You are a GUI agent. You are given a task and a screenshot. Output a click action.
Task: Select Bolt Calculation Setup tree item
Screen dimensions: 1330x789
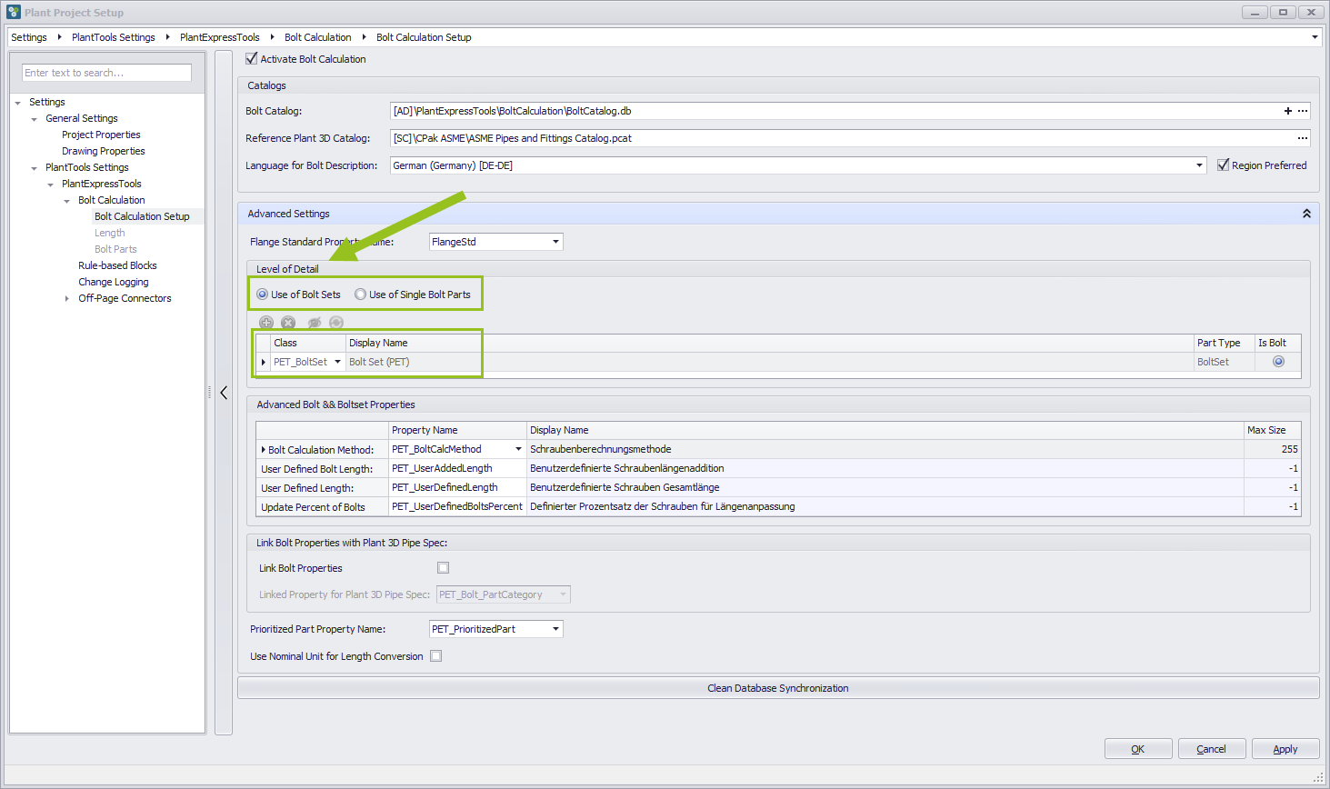tap(142, 216)
